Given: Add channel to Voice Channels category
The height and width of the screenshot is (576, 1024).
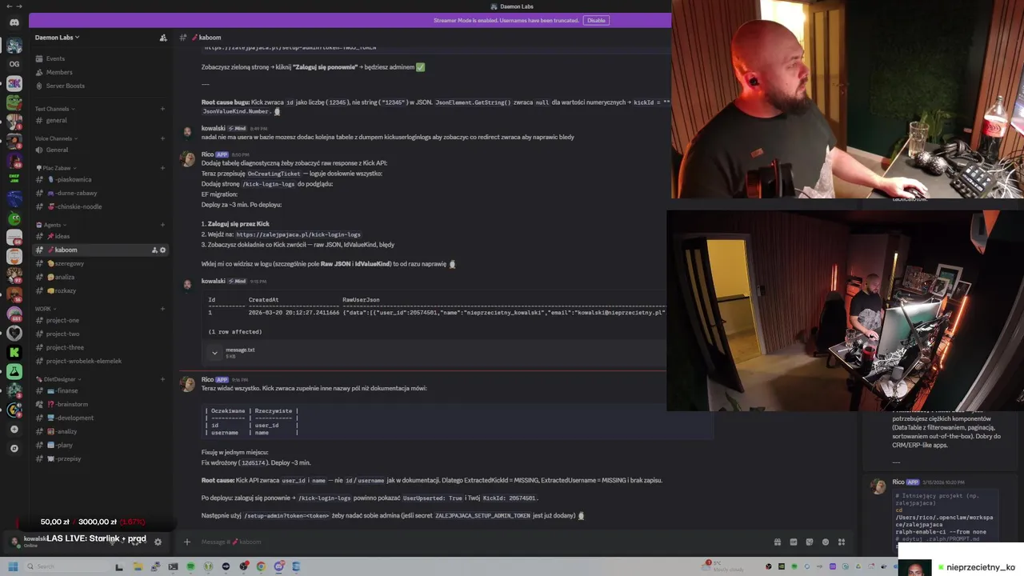Looking at the screenshot, I should (162, 138).
